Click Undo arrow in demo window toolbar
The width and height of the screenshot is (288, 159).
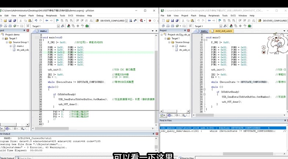click(36, 20)
